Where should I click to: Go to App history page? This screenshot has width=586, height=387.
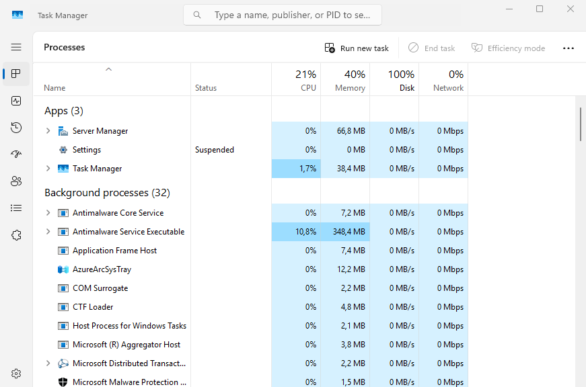click(16, 128)
